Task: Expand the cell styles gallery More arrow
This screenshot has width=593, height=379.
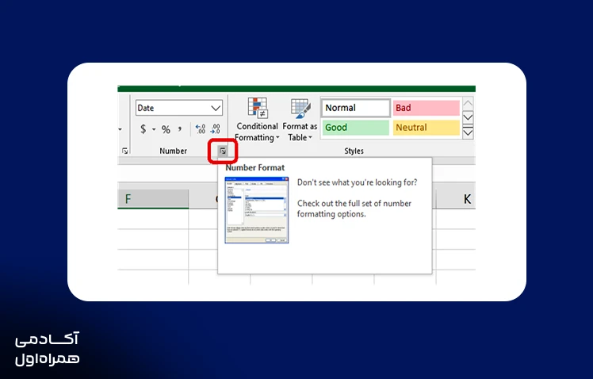Action: click(x=468, y=132)
